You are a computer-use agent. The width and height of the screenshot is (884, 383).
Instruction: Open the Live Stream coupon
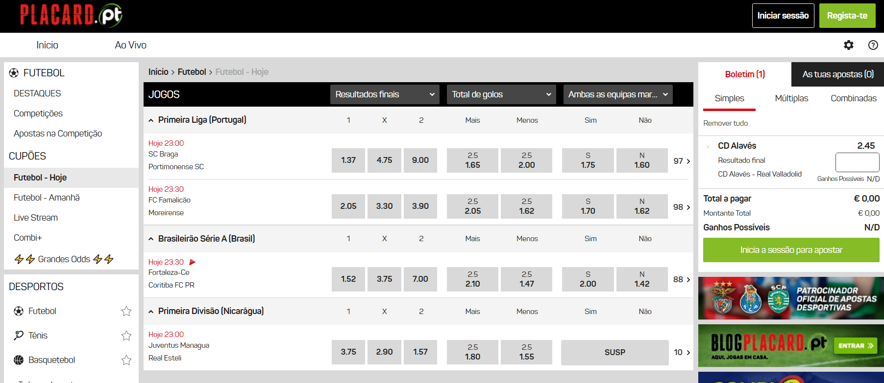pos(36,218)
